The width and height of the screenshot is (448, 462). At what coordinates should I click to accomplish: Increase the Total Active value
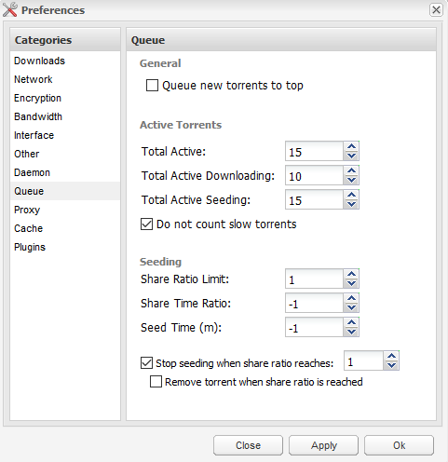[351, 146]
